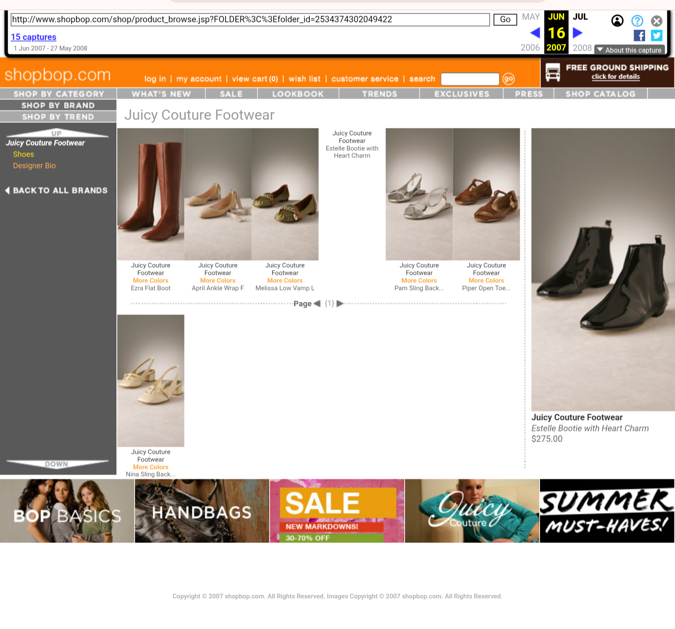Viewport: 675px width, 629px height.
Task: Click More Colors under Ezra Flat Boot
Action: (x=151, y=281)
